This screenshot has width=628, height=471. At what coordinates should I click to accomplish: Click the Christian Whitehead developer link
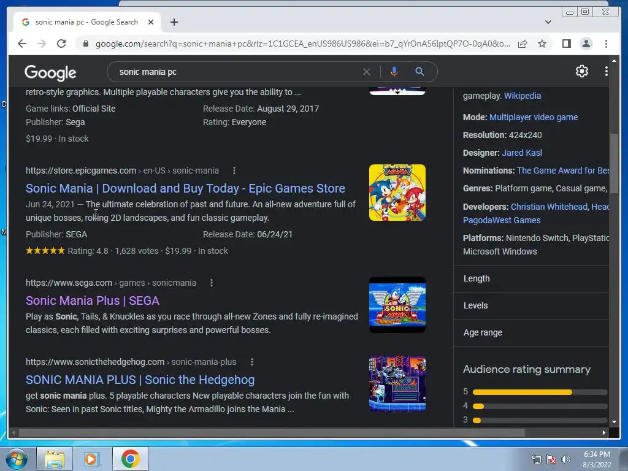coord(549,207)
